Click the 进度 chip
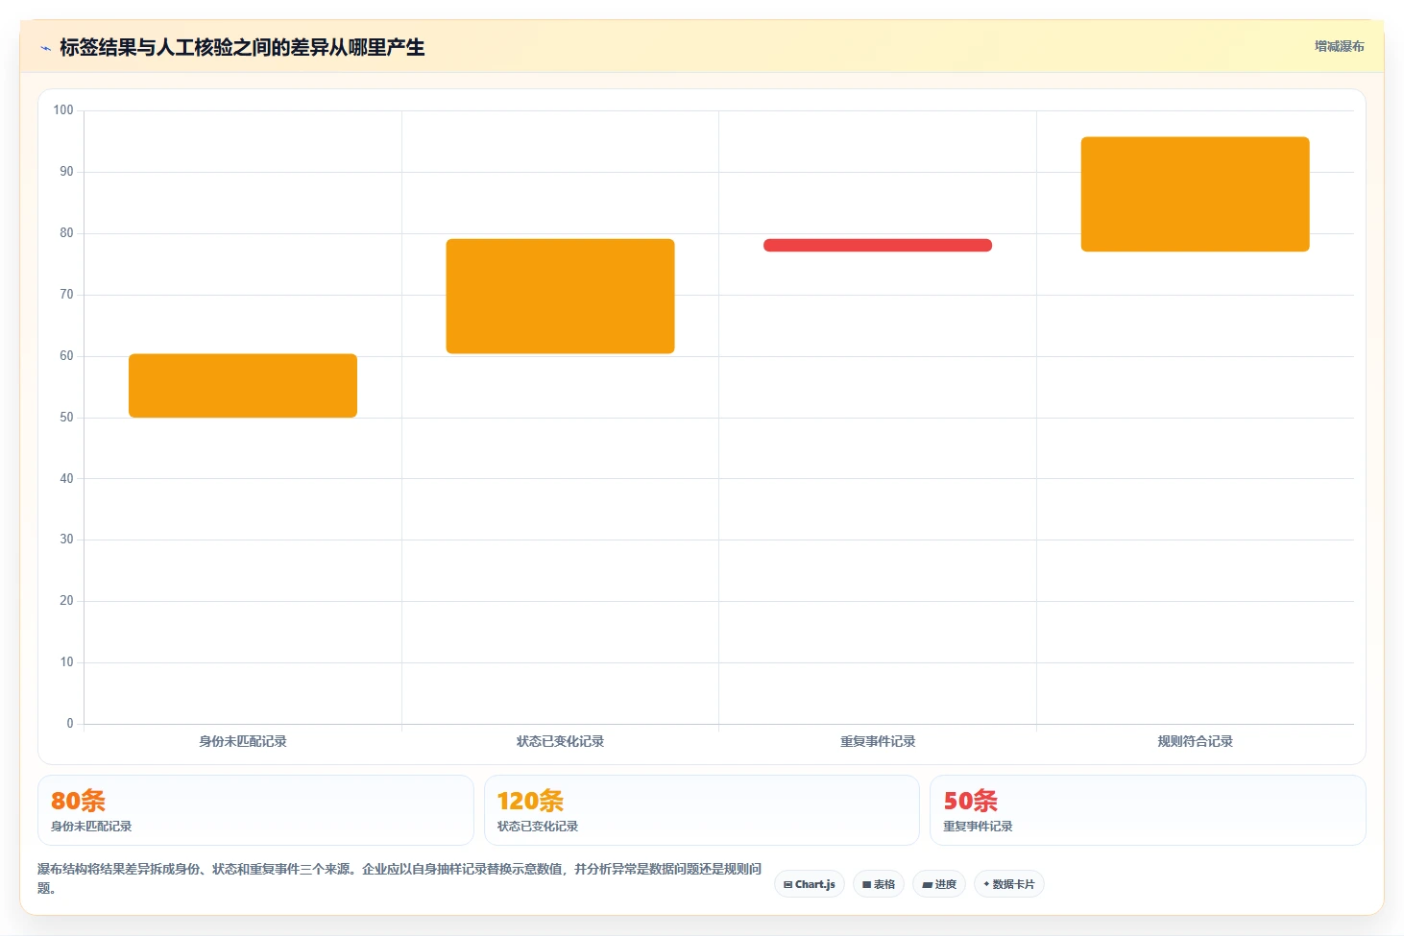1404x936 pixels. coord(939,884)
